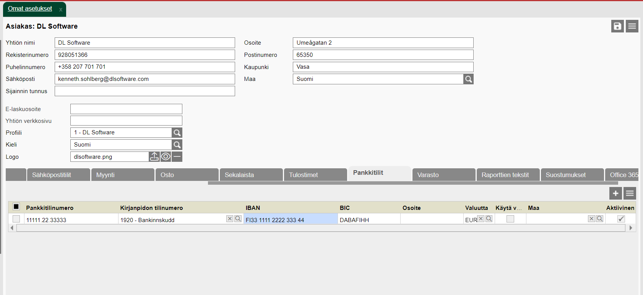Select the IBAN cell FI33 1111 2222 333 44
Screen dimensions: 643x295
[291, 219]
